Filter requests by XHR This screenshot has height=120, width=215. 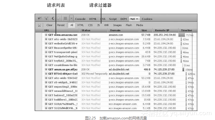click(x=106, y=25)
